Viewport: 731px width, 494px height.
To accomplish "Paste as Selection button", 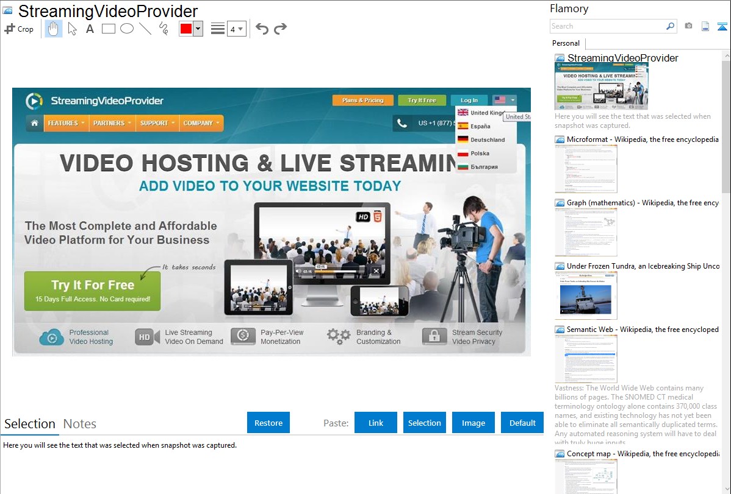I will [x=424, y=423].
